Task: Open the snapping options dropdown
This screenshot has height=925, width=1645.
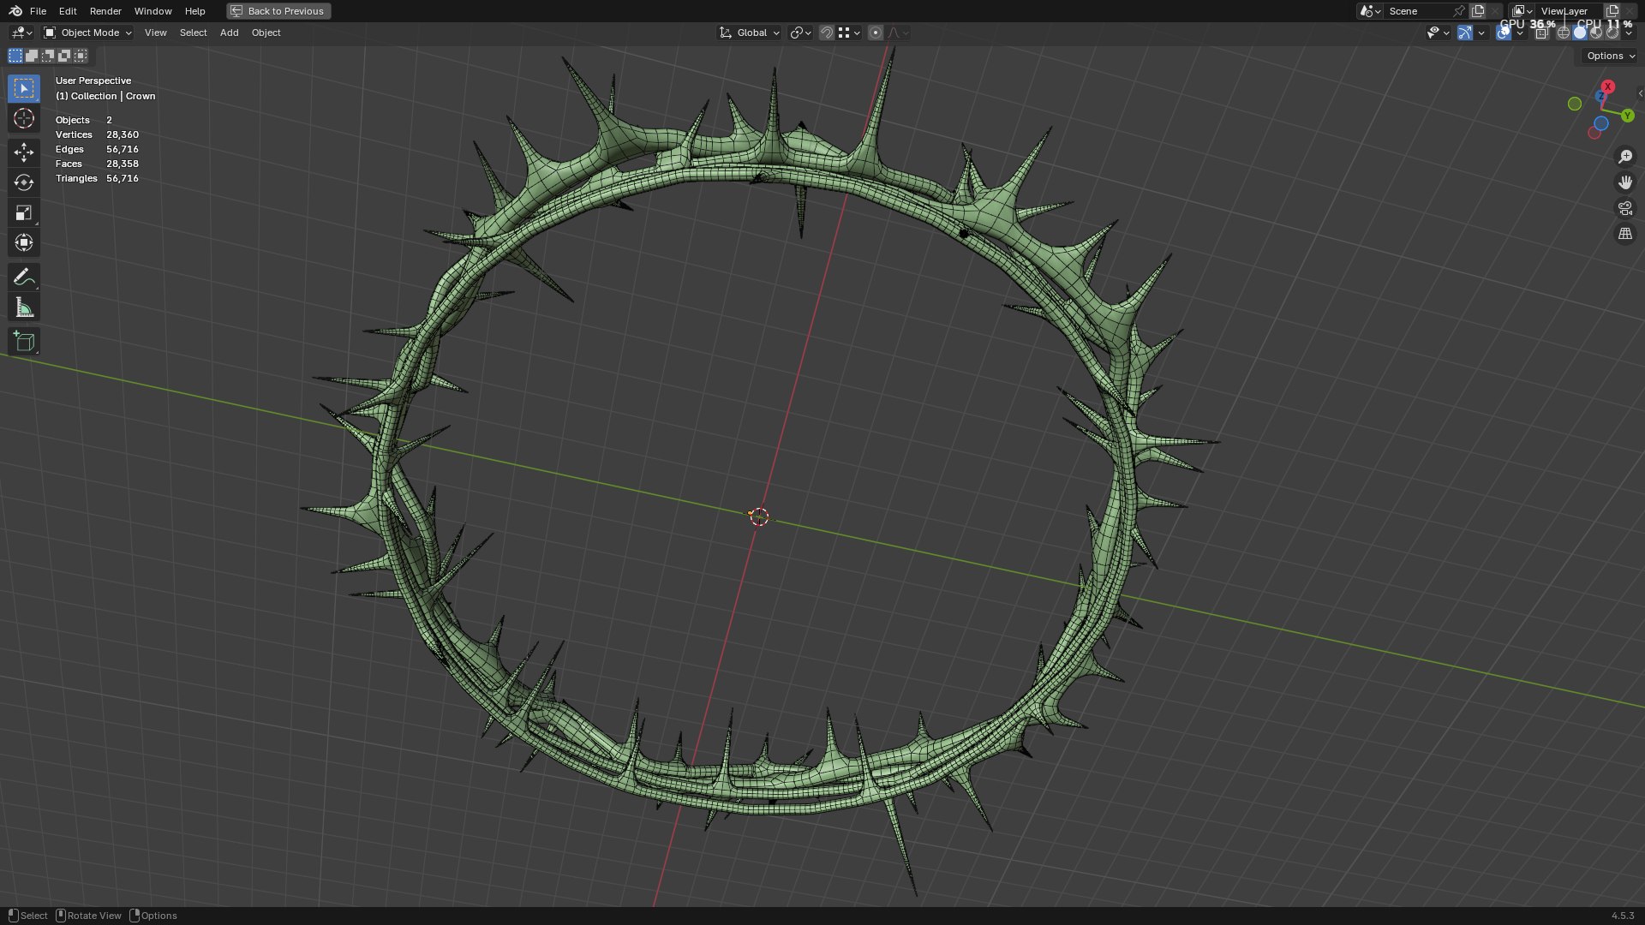Action: 849,33
